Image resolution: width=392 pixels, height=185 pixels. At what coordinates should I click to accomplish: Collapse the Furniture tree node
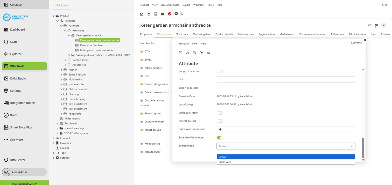pyautogui.click(x=61, y=26)
